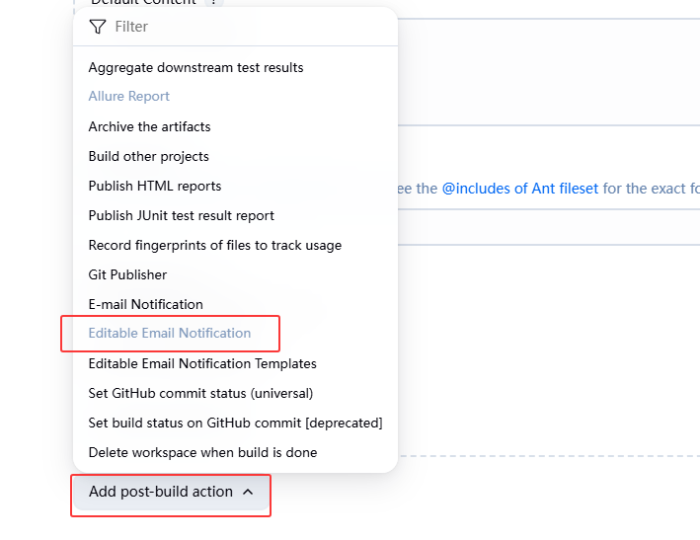Open the @includes of Ant fileset link
This screenshot has height=540, width=700.
(520, 188)
